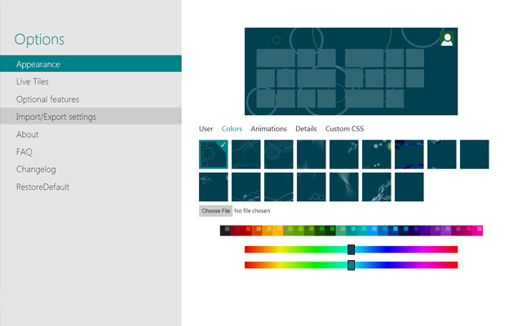This screenshot has height=326, width=522.
Task: Open the About page
Action: pos(91,134)
